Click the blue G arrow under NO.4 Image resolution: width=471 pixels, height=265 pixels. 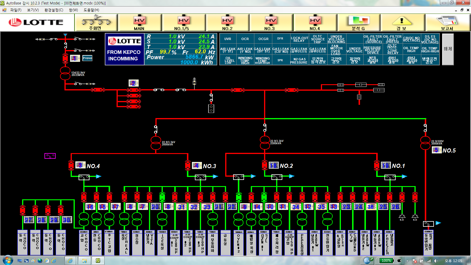click(98, 176)
